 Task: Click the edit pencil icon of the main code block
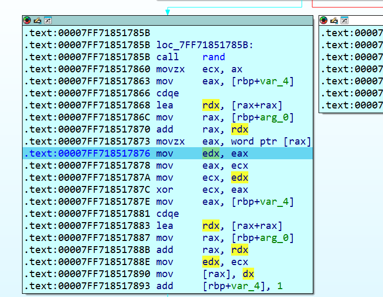37,20
